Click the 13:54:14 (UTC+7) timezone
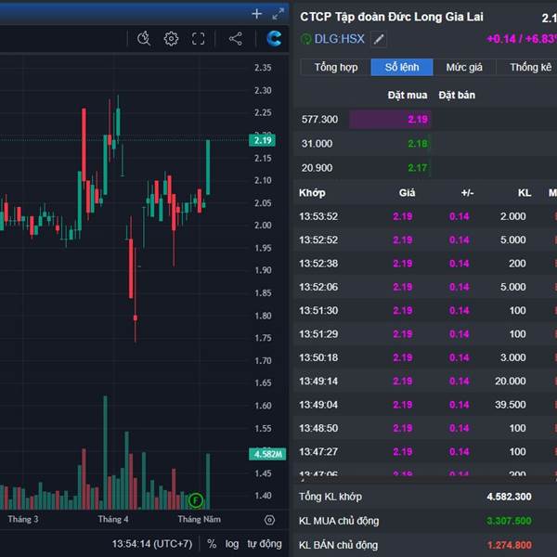 pos(152,544)
